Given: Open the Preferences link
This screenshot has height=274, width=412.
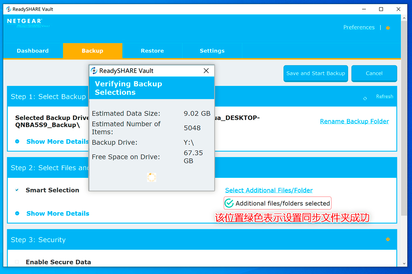Looking at the screenshot, I should pos(359,27).
